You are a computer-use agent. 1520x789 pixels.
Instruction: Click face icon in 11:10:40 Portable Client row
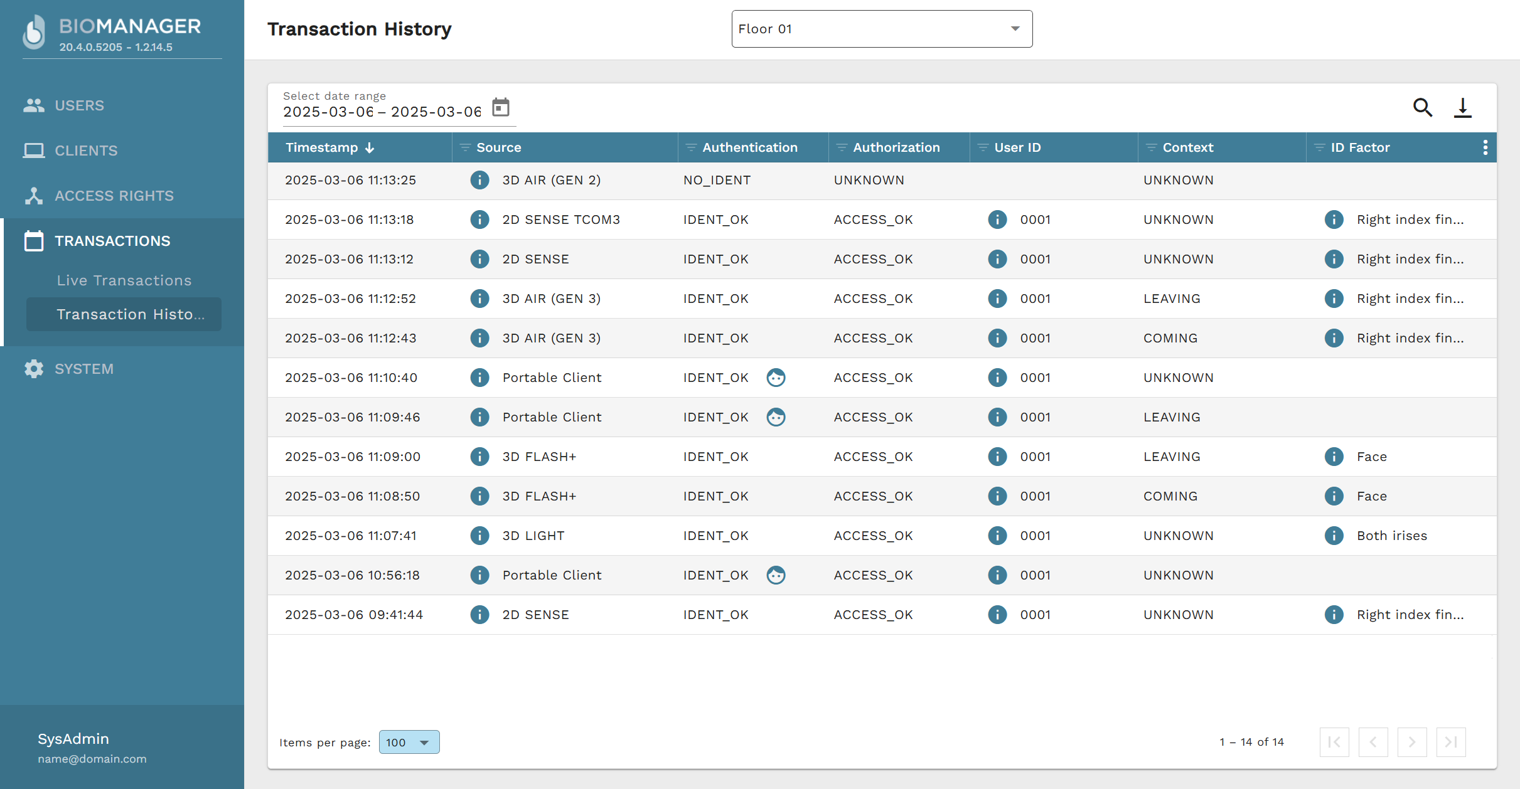point(776,378)
